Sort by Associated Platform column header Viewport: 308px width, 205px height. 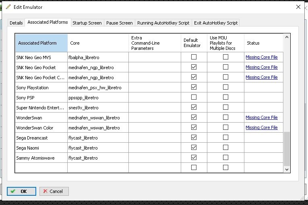(41, 43)
